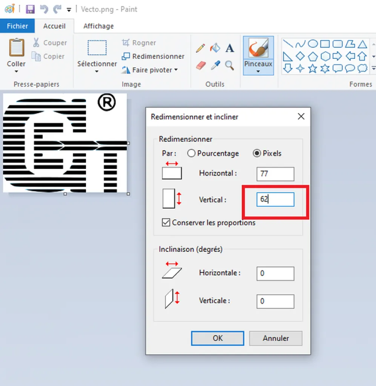
Task: Expand the Pinceaux brushes dropdown
Action: point(258,71)
